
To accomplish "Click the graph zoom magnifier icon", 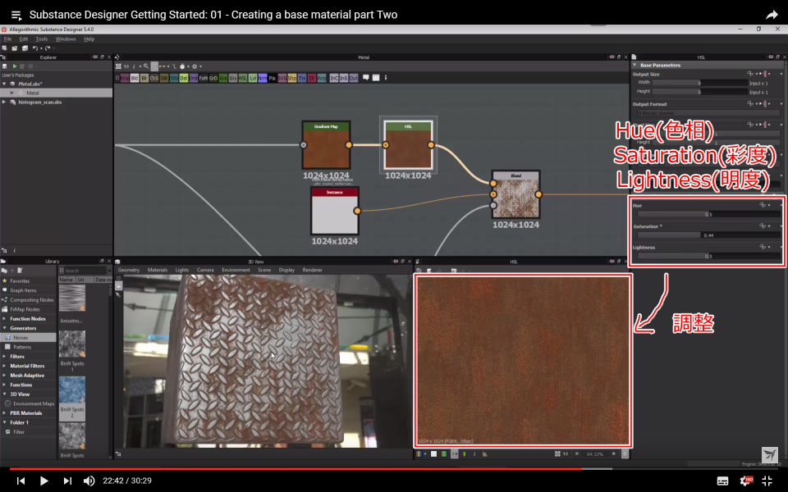I will point(146,66).
